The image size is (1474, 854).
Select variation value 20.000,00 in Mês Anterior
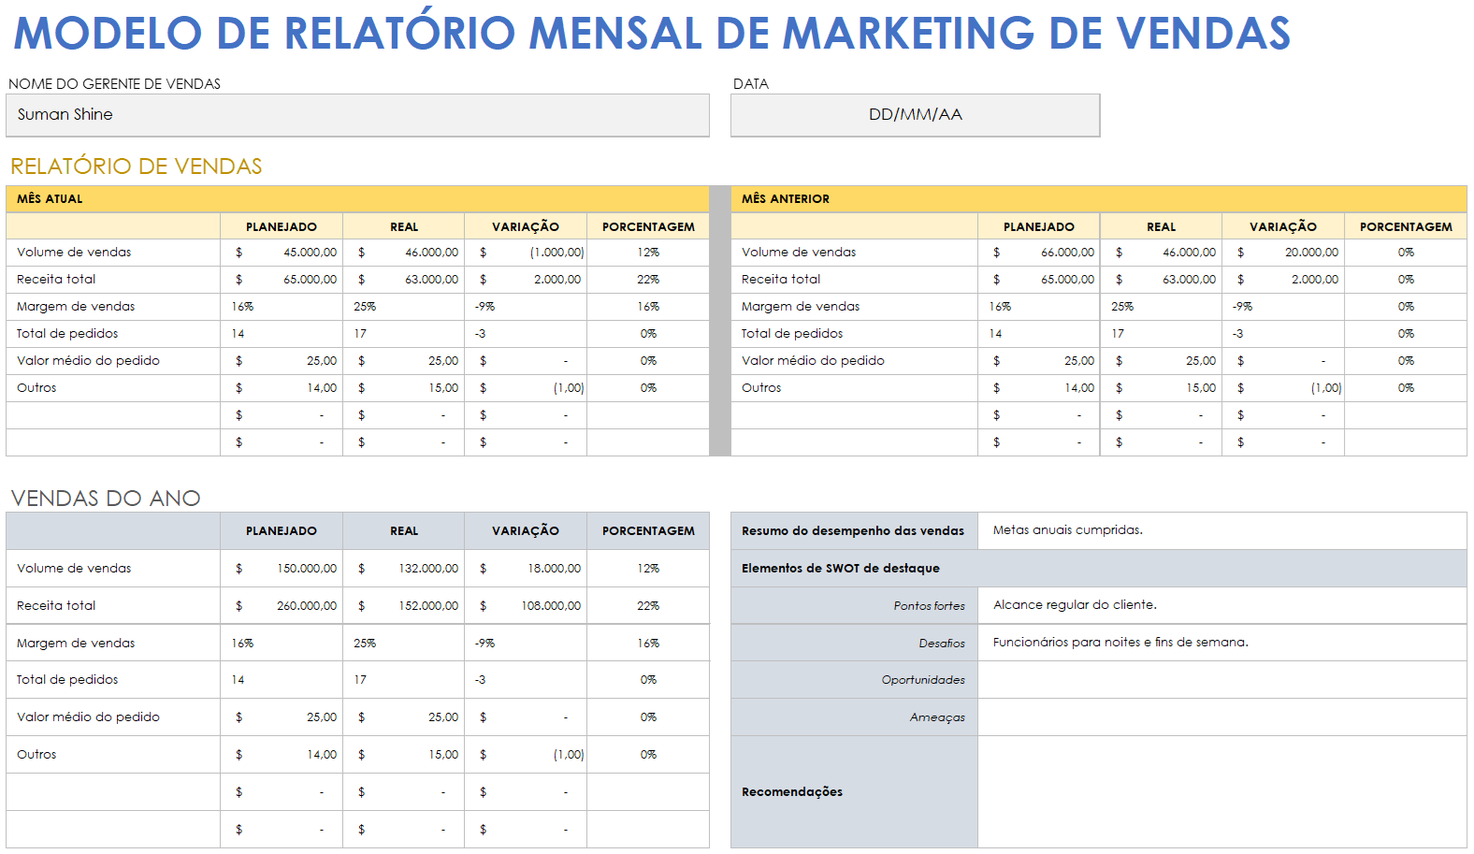point(1283,253)
